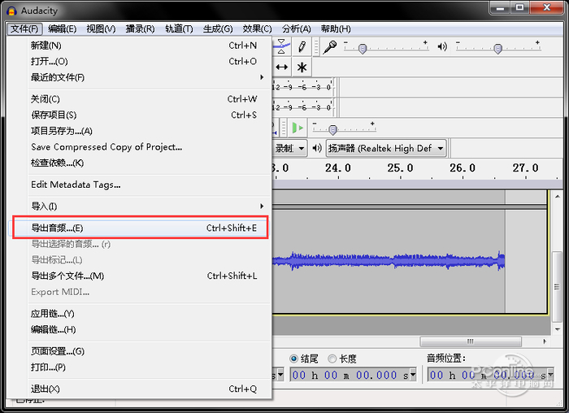Select the 长度 radio button
The height and width of the screenshot is (413, 569).
332,359
